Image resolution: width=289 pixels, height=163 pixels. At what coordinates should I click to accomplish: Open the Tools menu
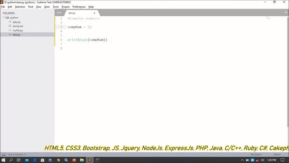(56, 7)
